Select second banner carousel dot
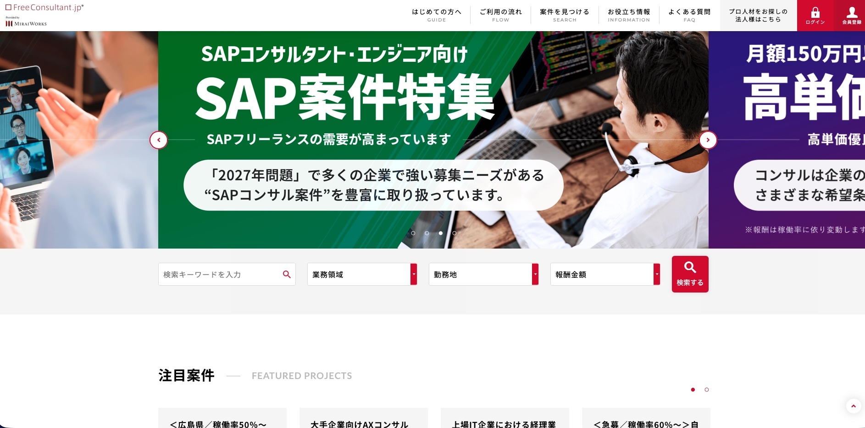This screenshot has width=865, height=428. click(x=427, y=233)
